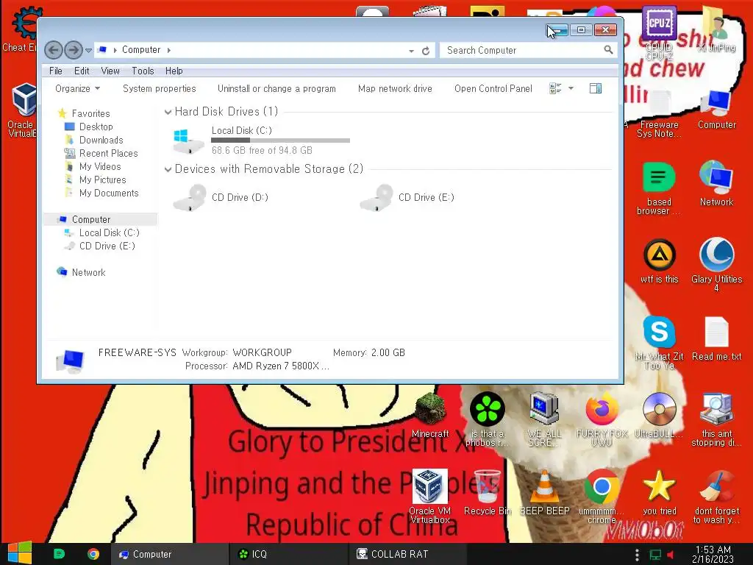Click the Change your view icon
This screenshot has width=753, height=565.
pyautogui.click(x=555, y=88)
